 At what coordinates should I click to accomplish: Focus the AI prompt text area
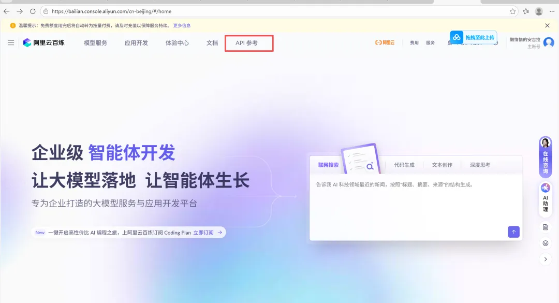click(x=416, y=207)
